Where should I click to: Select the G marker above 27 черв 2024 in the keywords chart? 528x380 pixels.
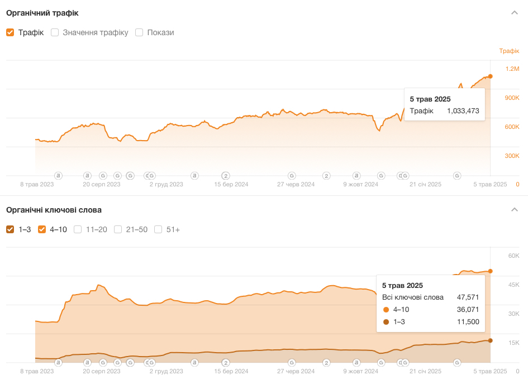[291, 362]
